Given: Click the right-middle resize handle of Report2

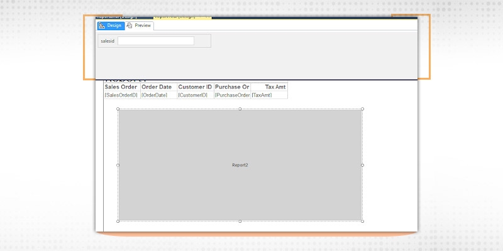Looking at the screenshot, I should 362,165.
